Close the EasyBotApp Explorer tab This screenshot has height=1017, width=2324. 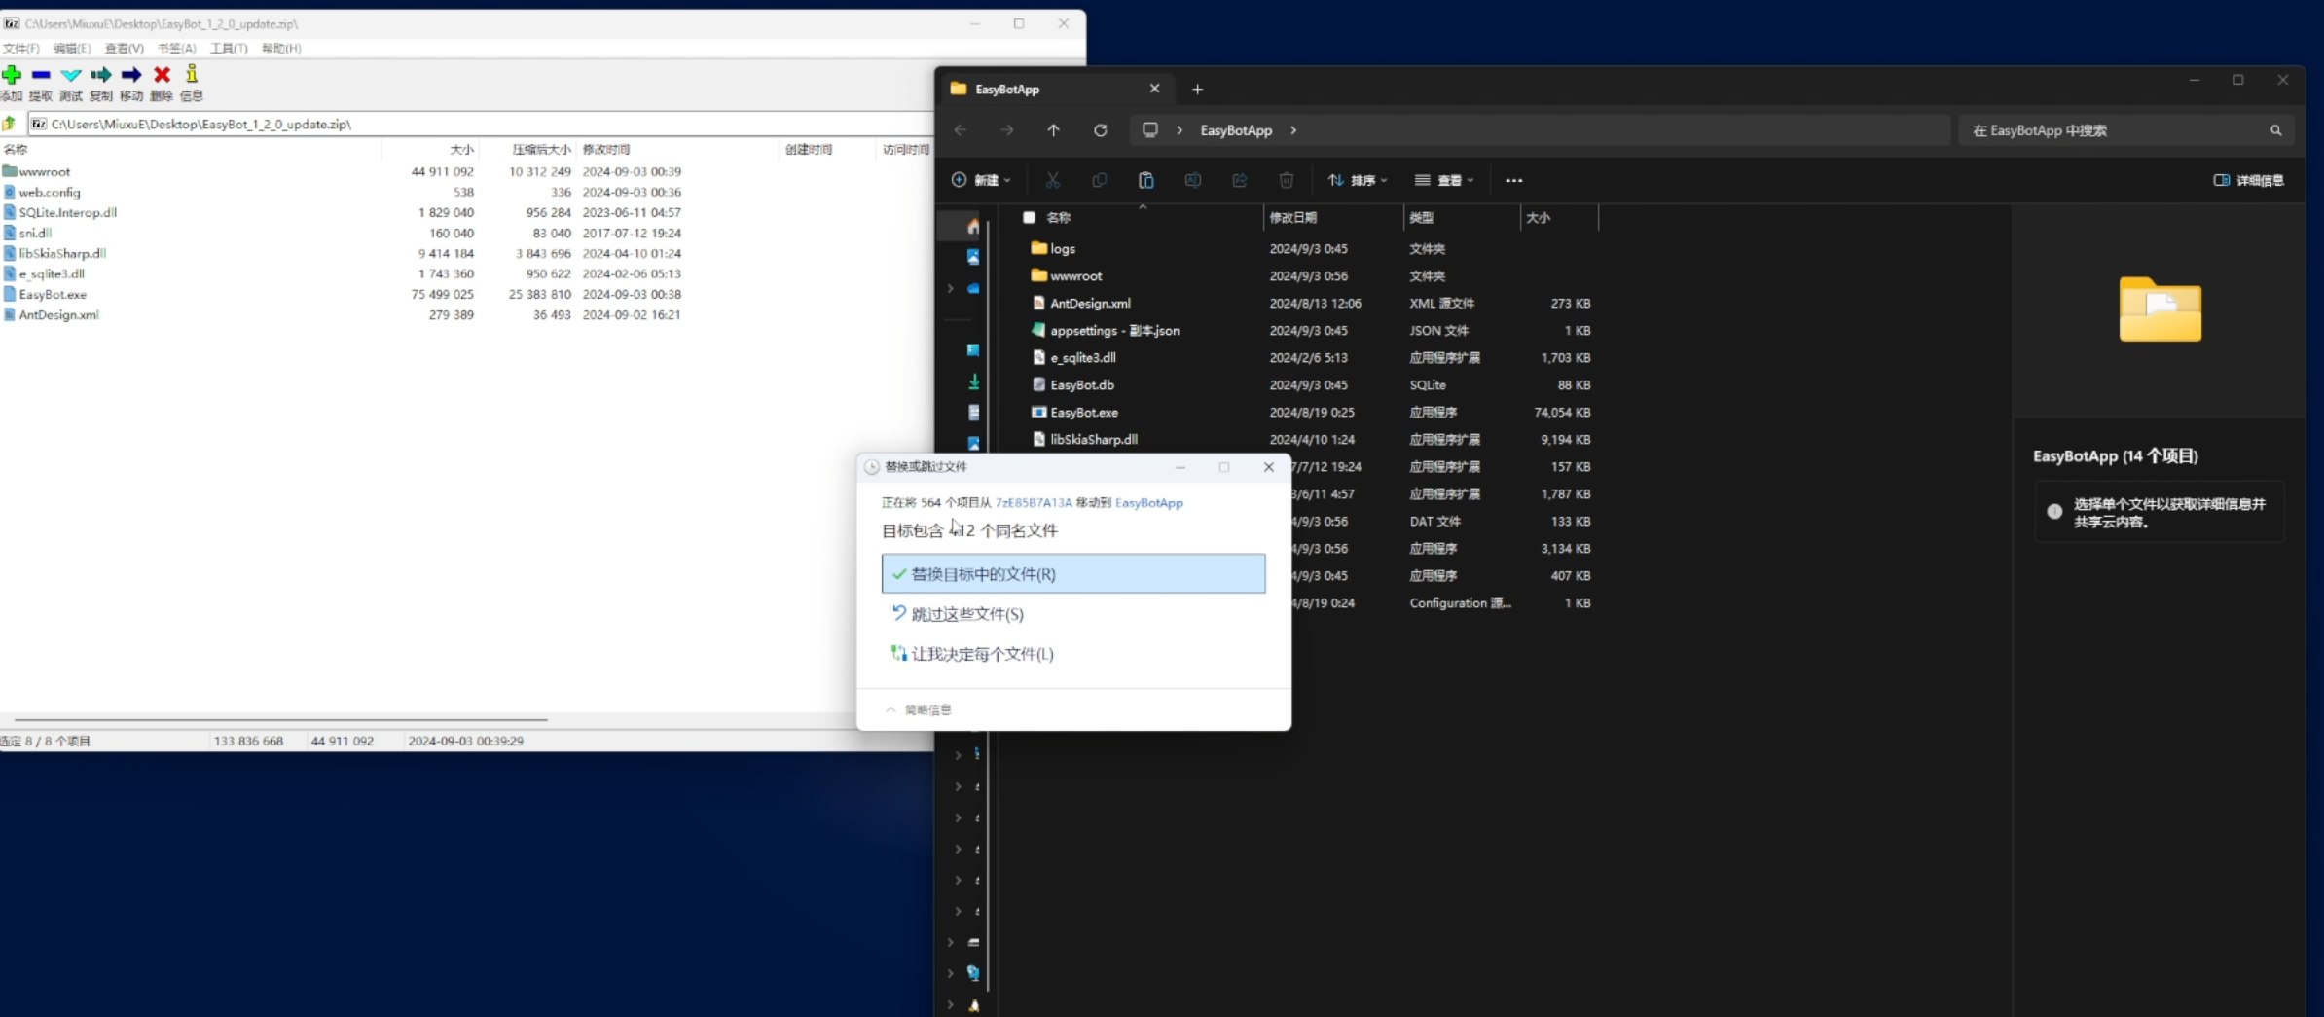tap(1155, 89)
